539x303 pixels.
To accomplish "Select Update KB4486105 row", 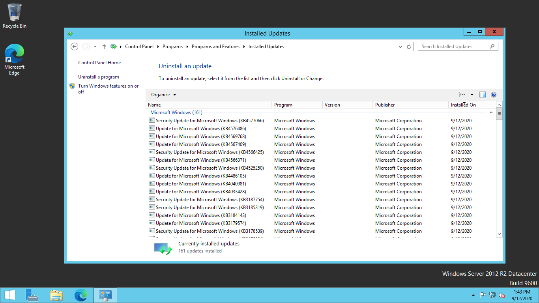I will (320, 176).
